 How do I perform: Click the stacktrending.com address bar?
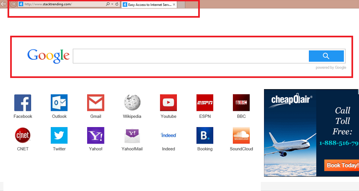(x=62, y=4)
